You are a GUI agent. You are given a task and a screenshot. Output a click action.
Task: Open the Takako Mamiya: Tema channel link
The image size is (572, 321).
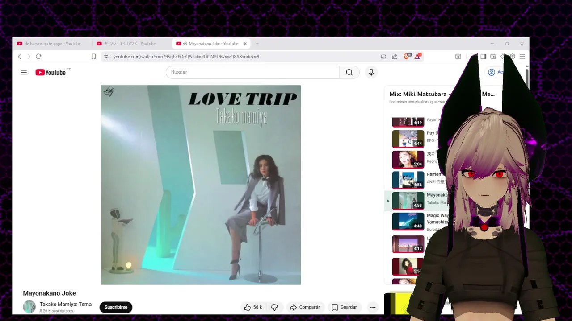pos(66,304)
